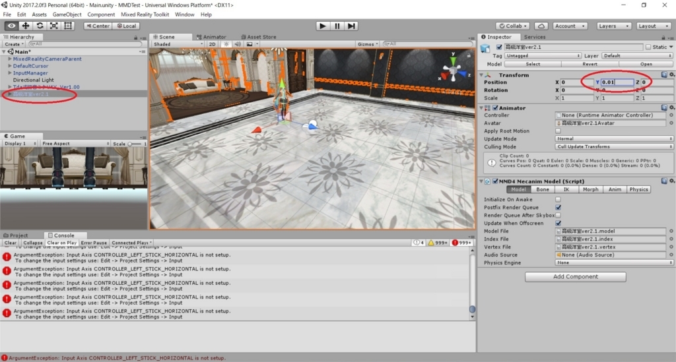Click the Position Y input field
The height and width of the screenshot is (362, 676).
[617, 82]
